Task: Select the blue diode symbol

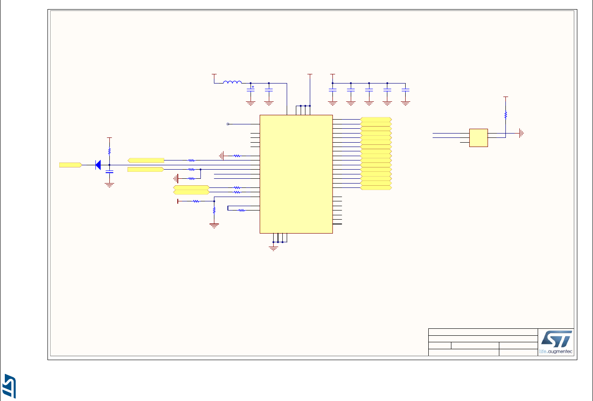Action: click(98, 165)
